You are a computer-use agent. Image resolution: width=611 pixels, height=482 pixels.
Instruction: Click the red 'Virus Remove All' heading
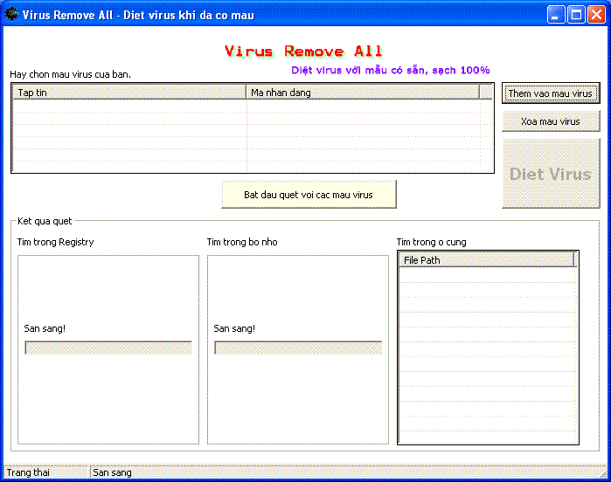(x=303, y=52)
